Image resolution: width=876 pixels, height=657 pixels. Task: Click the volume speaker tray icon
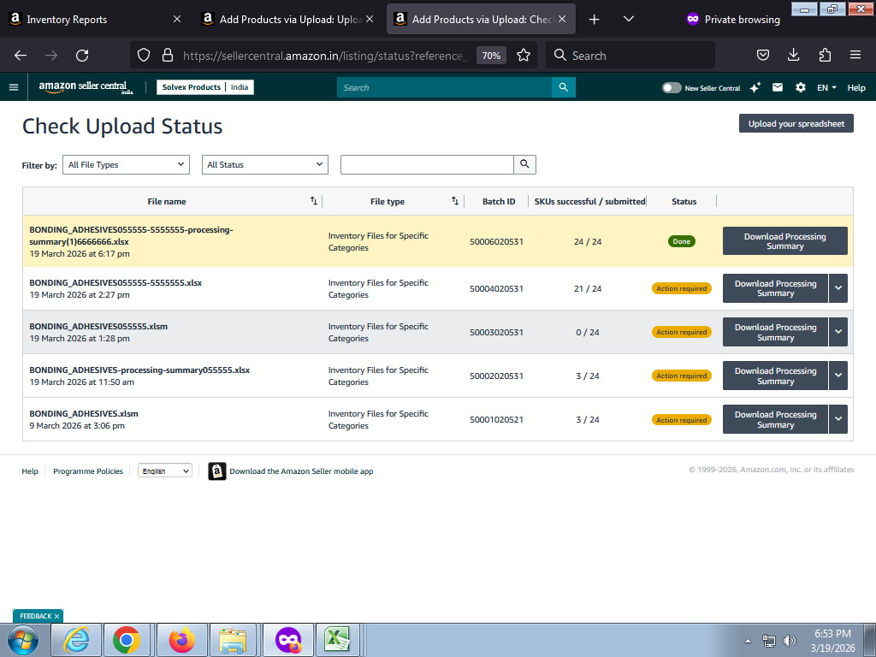pyautogui.click(x=790, y=640)
